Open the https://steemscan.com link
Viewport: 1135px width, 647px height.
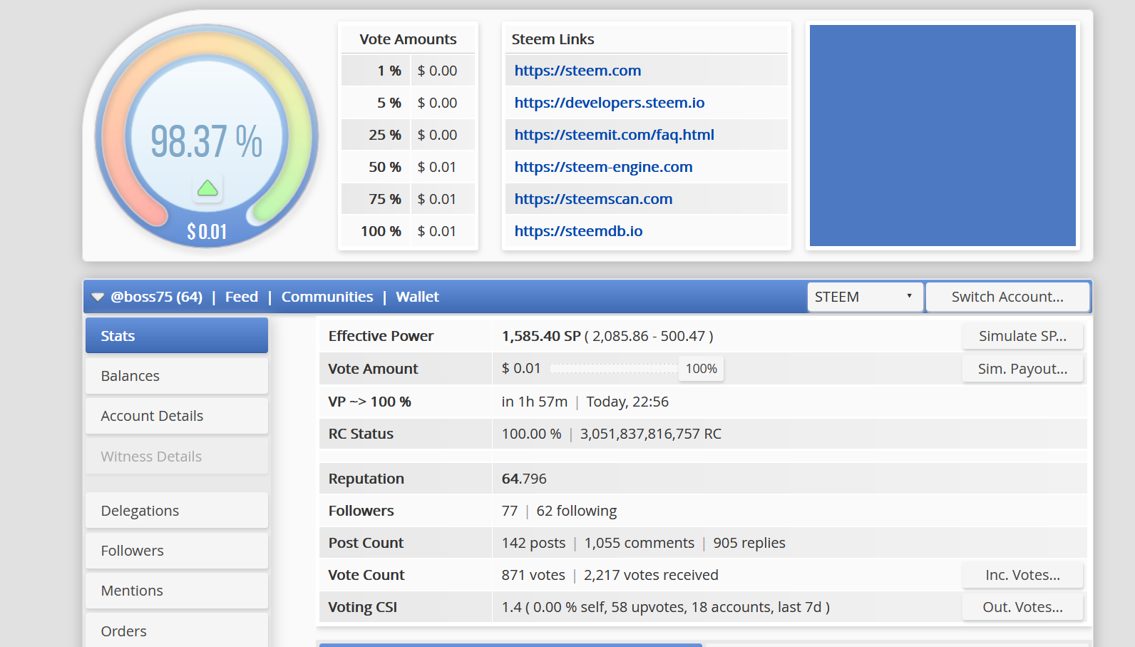593,199
